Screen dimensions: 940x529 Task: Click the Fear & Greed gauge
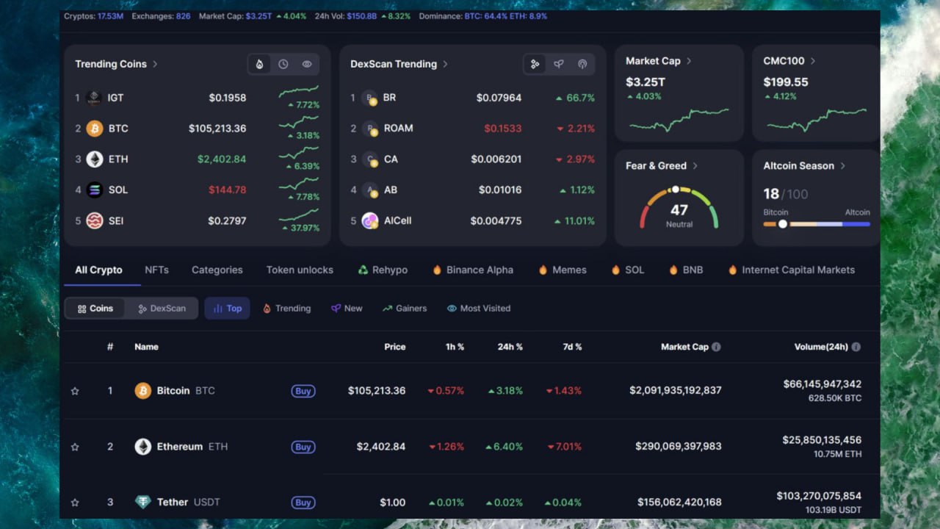point(679,207)
